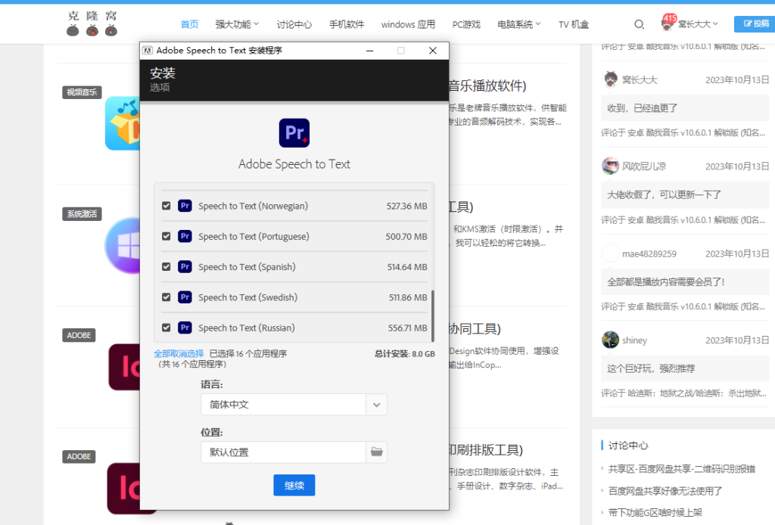Click the Premiere Pro logo in installer
The width and height of the screenshot is (775, 525).
[294, 133]
